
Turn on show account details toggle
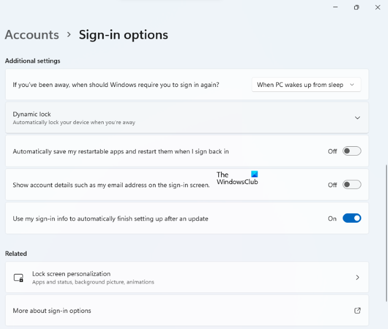[351, 185]
